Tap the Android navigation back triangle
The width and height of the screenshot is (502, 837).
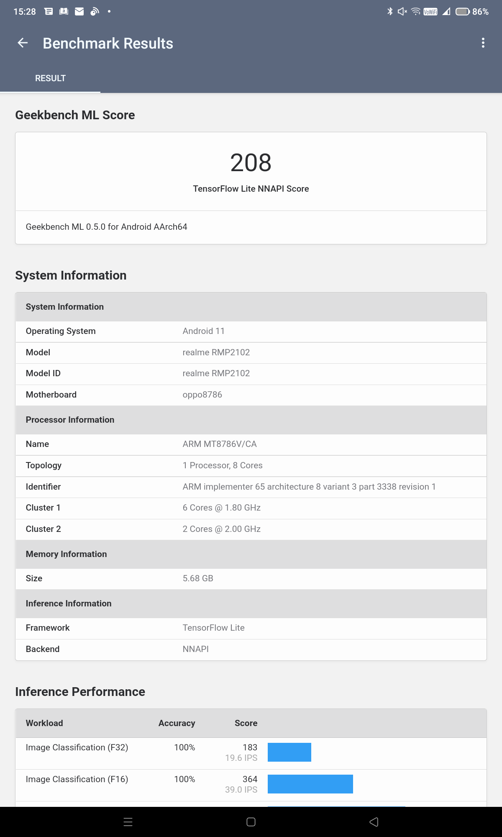374,822
